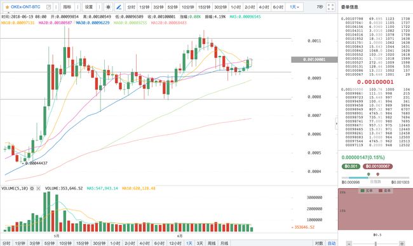Viewport: 413px width, 246px height.
Task: Click sell order row 0.00107798
Action: click(376, 18)
